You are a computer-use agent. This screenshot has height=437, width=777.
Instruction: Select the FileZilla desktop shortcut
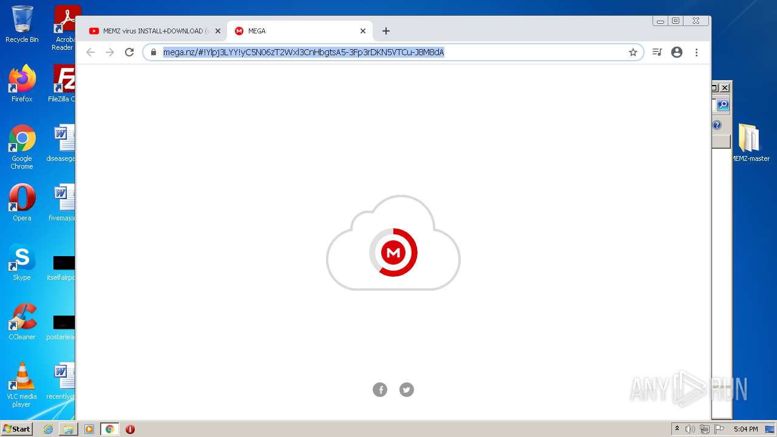(62, 84)
